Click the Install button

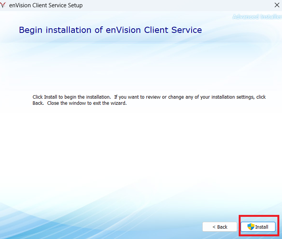pos(258,227)
